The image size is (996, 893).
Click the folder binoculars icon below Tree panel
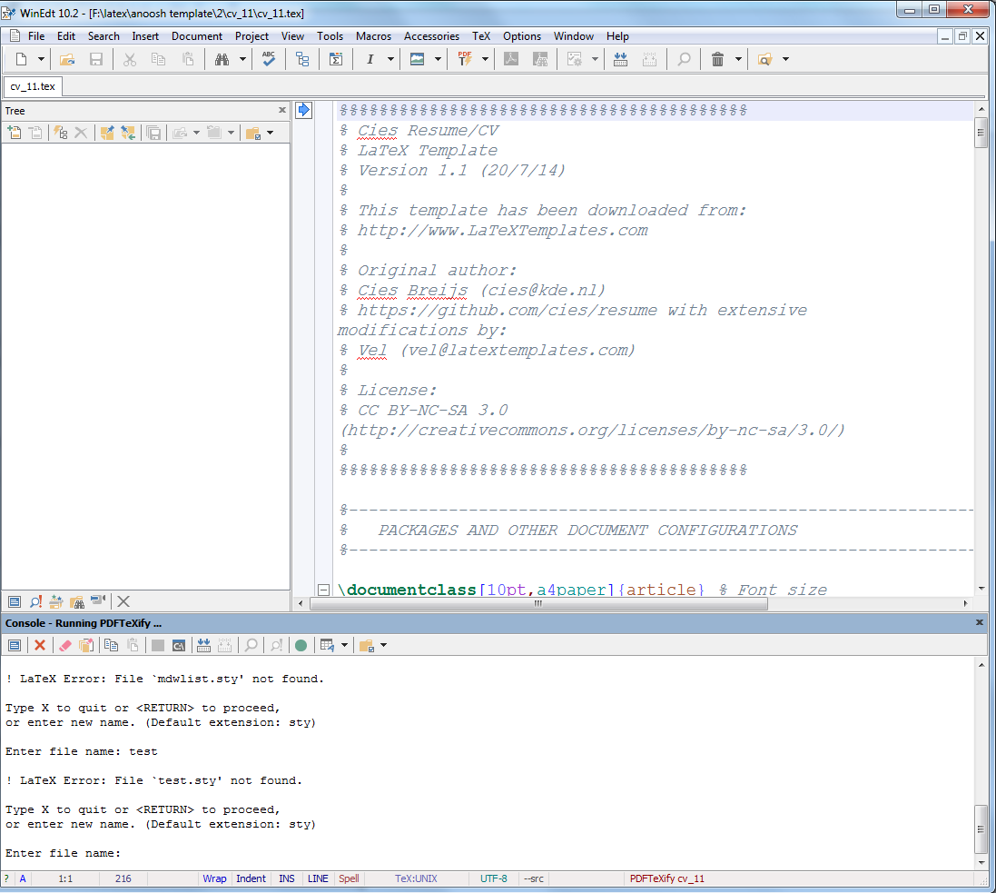point(77,601)
